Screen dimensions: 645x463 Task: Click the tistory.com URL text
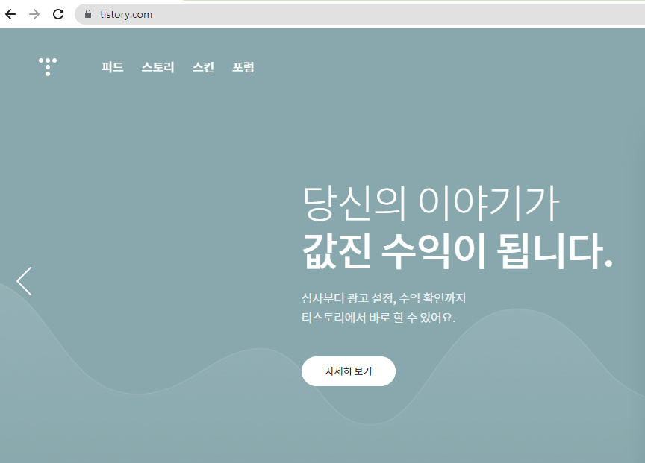(125, 13)
